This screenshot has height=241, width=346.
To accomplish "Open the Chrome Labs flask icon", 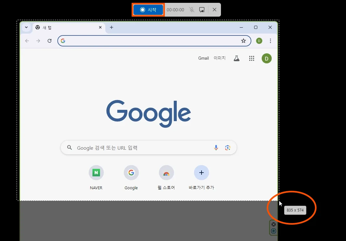I will point(236,58).
